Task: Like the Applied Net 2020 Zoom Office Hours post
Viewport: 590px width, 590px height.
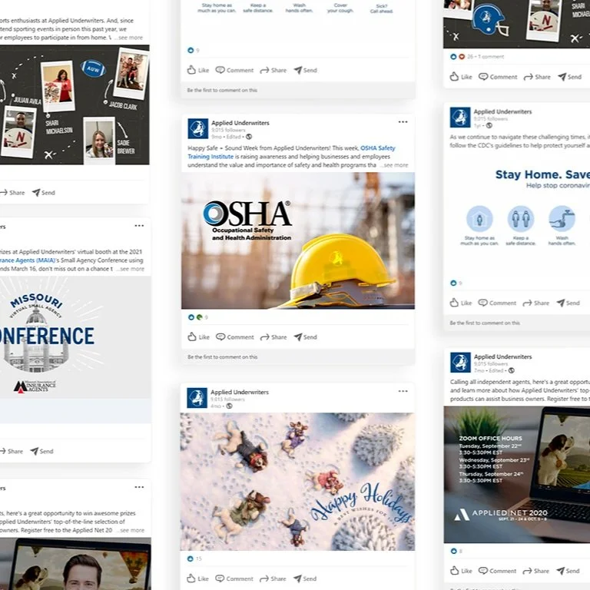Action: coord(461,571)
